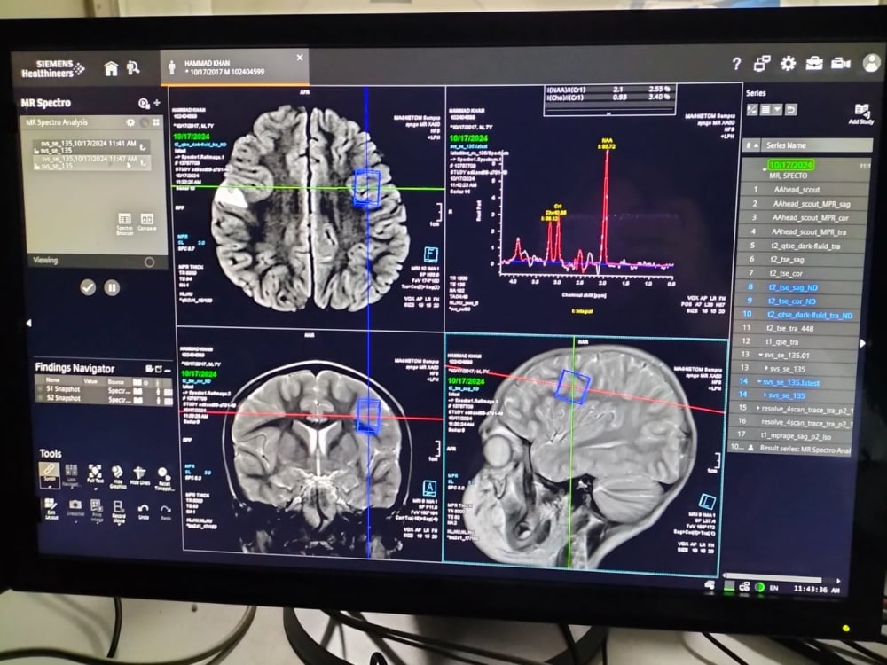Click the Print Image tool
Screen dimensions: 887x665
(x=97, y=511)
